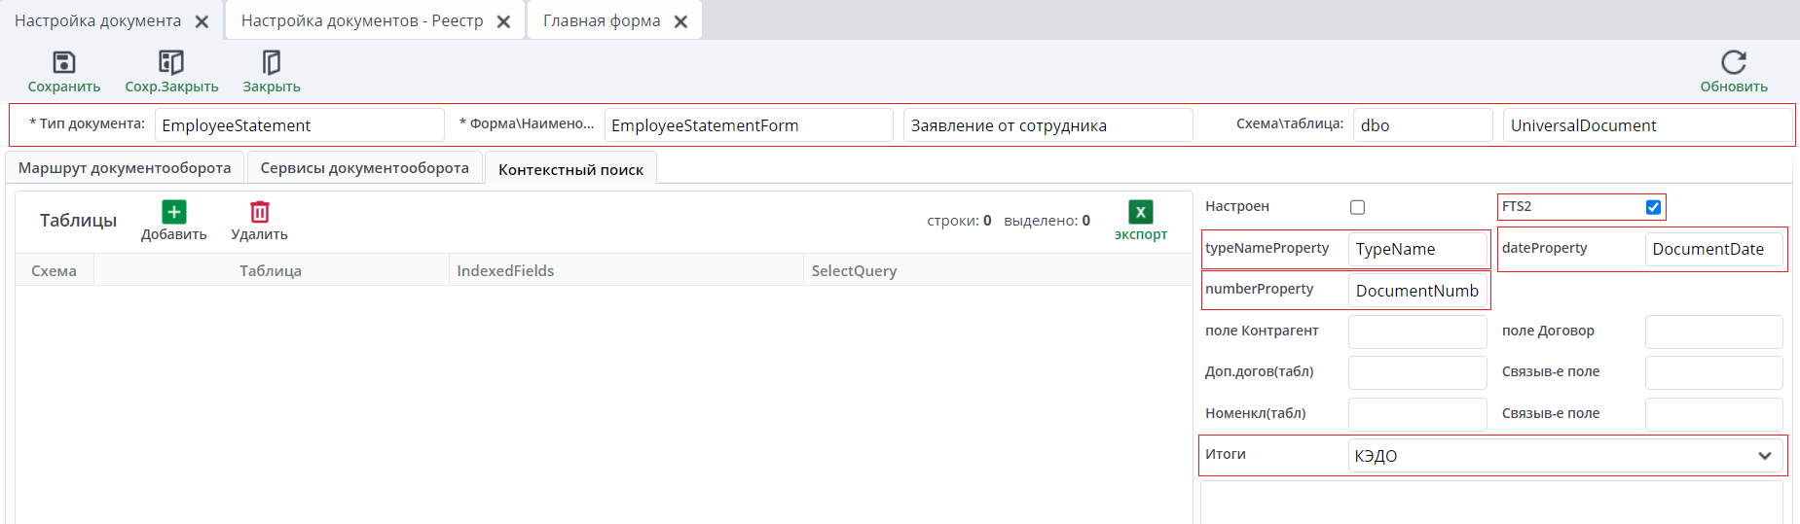Viewport: 1800px width, 524px height.
Task: Select the Настройка документов - Реестр tab
Action: (362, 21)
